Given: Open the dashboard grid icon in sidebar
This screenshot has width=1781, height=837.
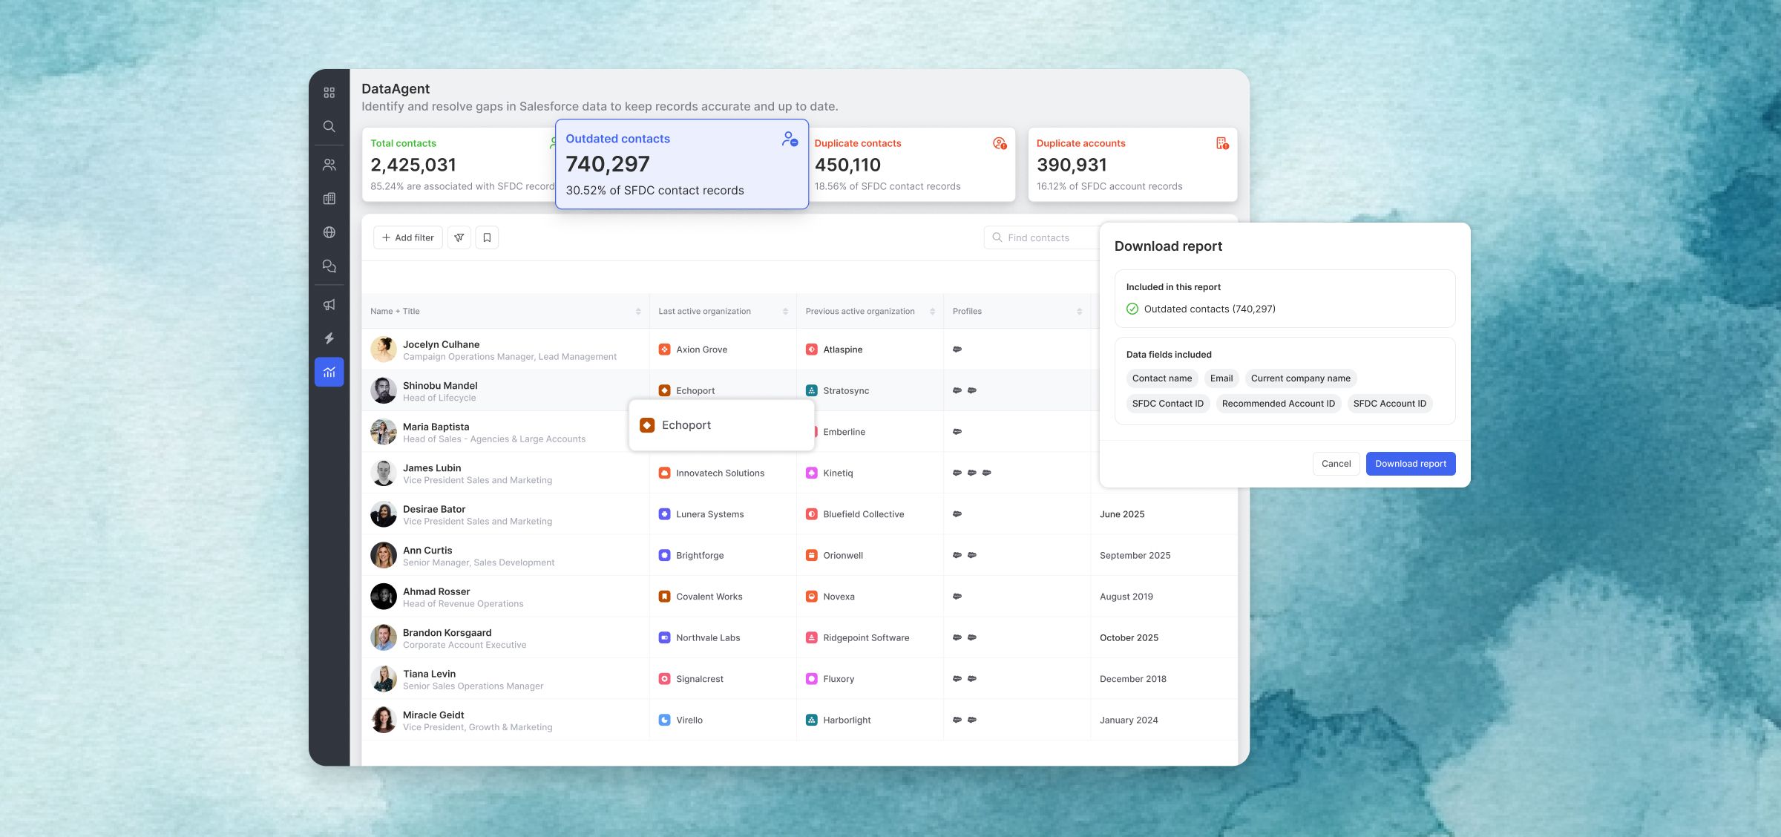Looking at the screenshot, I should (x=329, y=93).
